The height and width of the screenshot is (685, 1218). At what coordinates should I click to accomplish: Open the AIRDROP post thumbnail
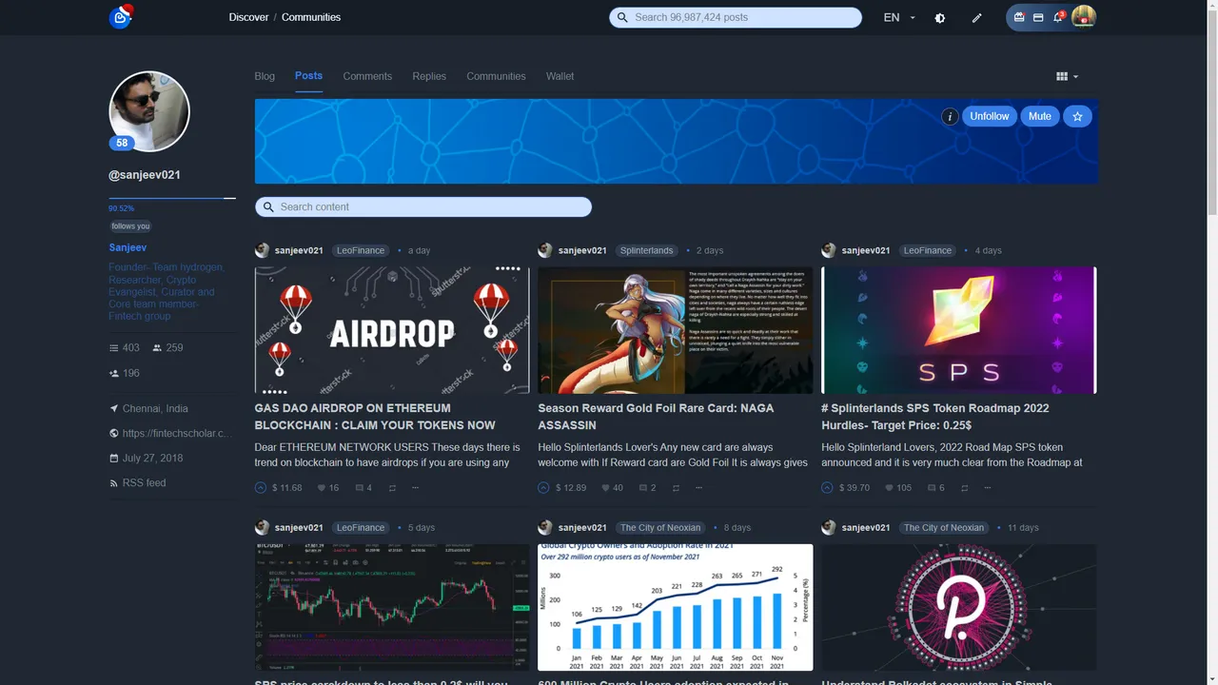[x=392, y=330]
